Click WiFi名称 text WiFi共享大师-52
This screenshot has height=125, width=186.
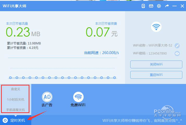160,45
